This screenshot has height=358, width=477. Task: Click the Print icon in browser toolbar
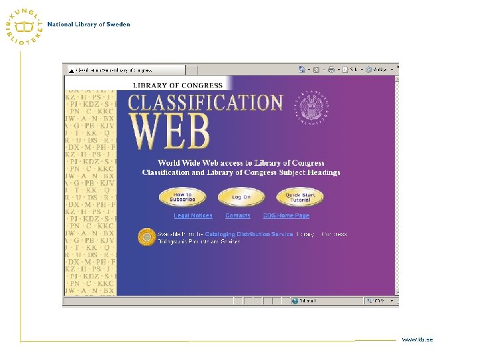coord(331,70)
